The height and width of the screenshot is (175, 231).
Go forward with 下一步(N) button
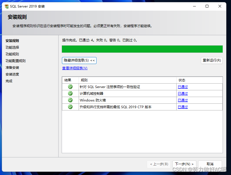[184, 164]
